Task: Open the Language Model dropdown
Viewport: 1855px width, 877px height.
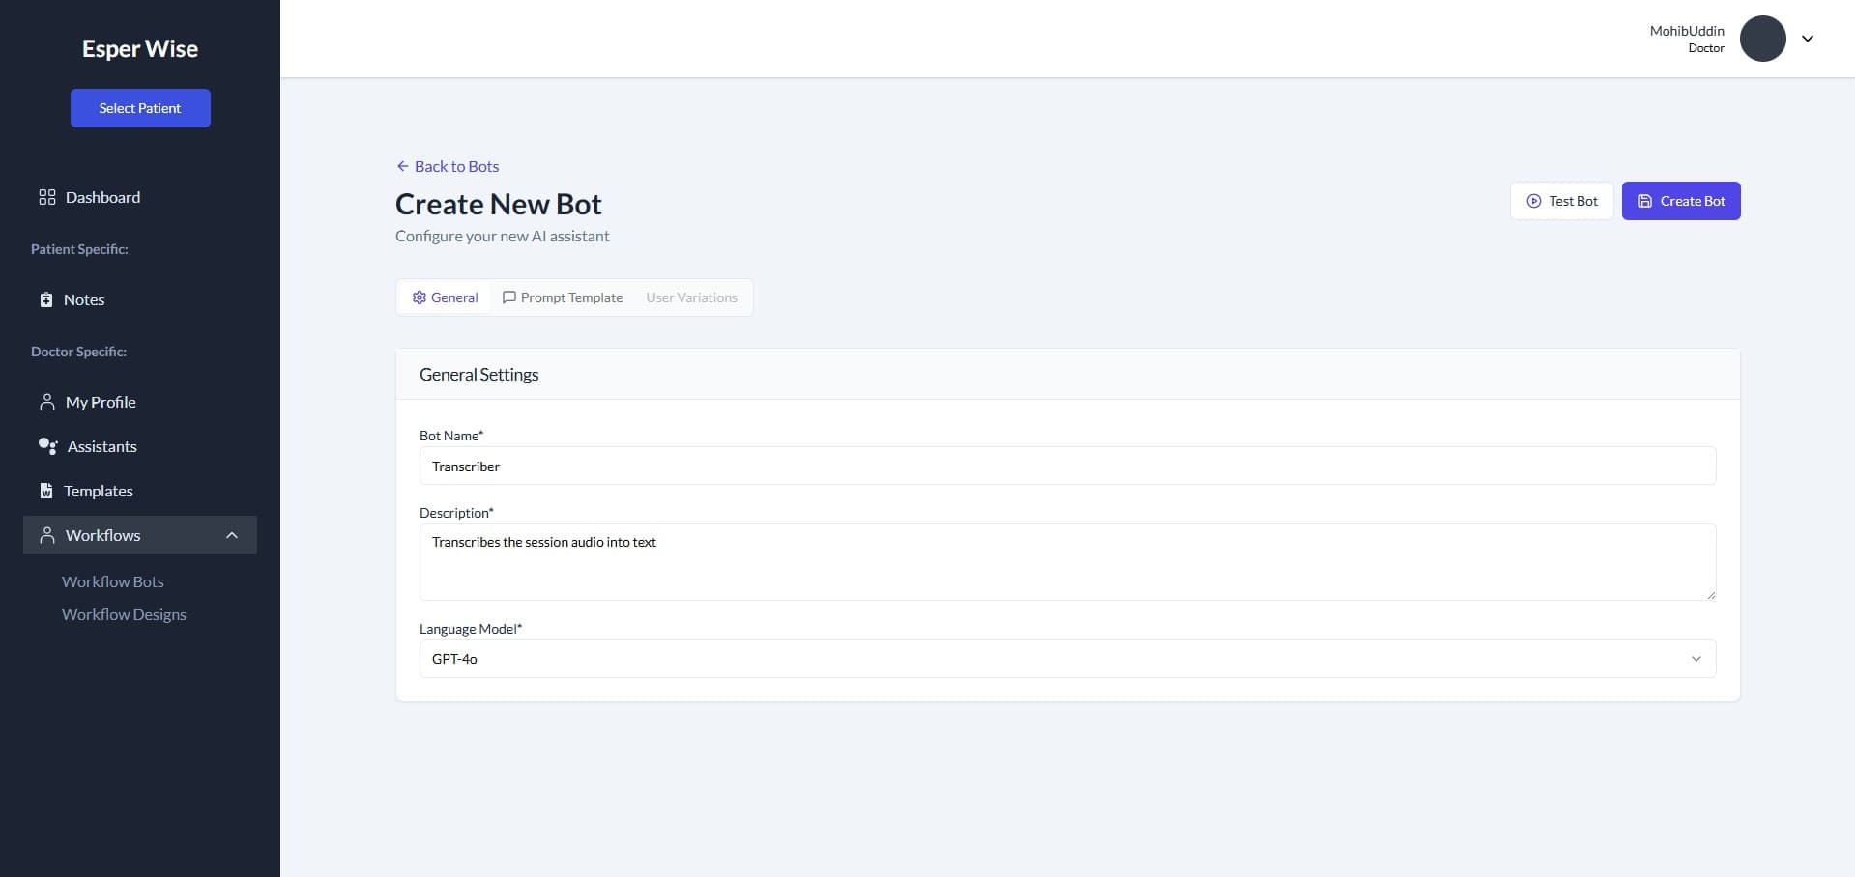Action: 1066,659
